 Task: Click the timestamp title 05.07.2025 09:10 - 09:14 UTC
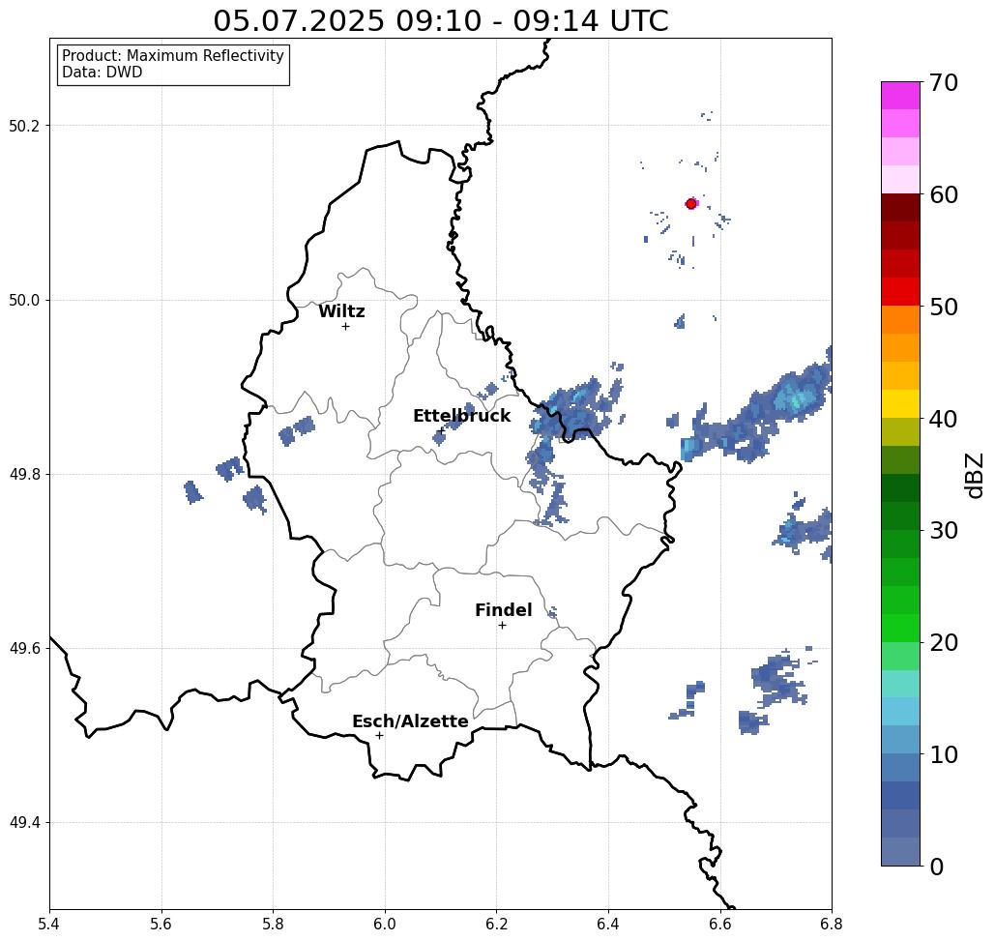(440, 21)
